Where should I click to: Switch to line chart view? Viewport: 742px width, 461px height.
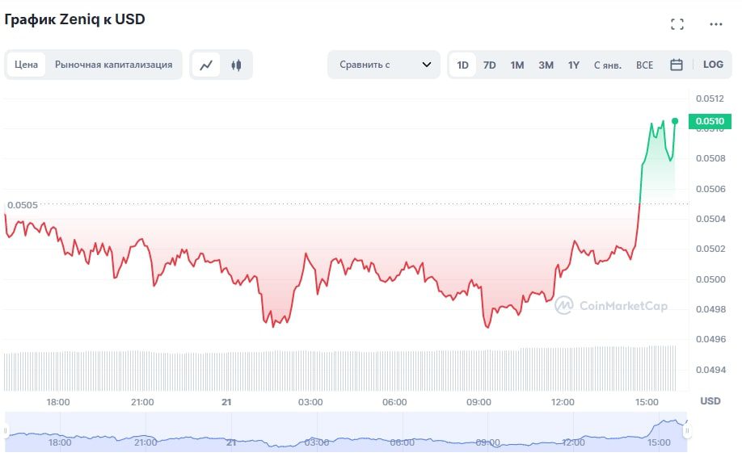(x=206, y=65)
